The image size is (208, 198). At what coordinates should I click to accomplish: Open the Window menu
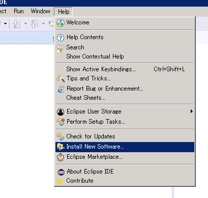(40, 11)
